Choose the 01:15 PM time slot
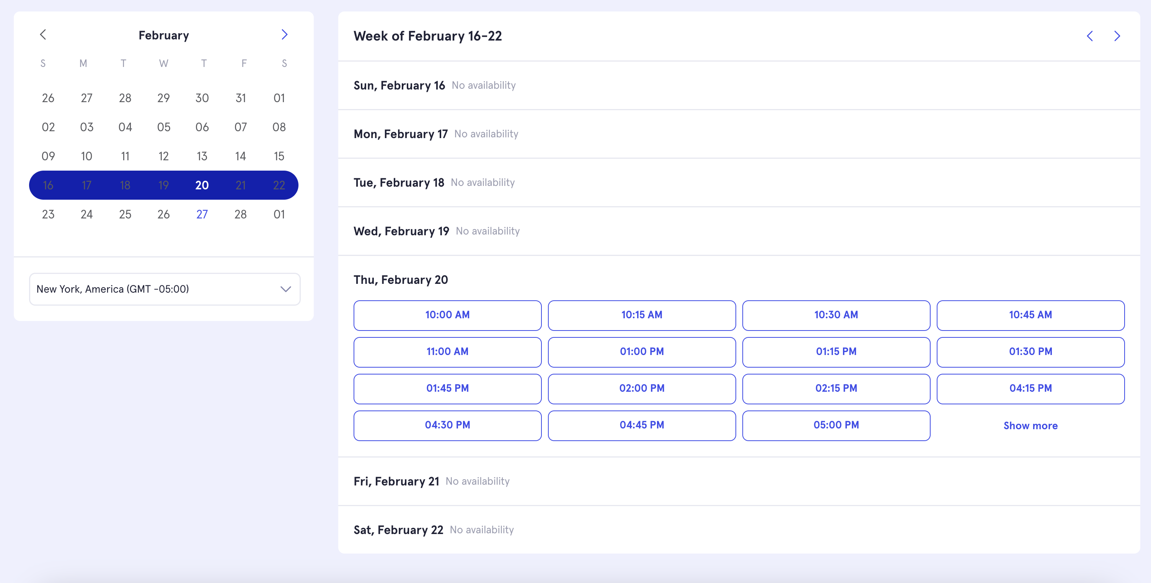 point(836,352)
